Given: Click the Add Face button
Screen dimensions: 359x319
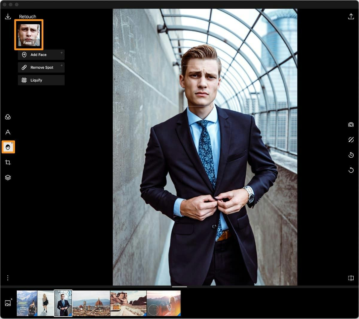Looking at the screenshot, I should coord(41,55).
